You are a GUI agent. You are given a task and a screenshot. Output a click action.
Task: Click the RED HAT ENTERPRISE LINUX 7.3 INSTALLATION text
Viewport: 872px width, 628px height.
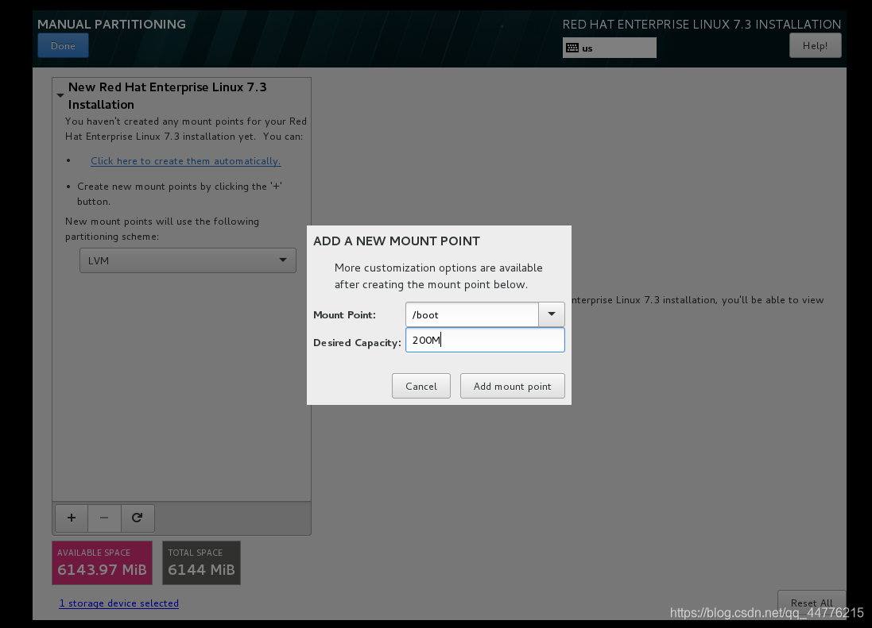701,25
